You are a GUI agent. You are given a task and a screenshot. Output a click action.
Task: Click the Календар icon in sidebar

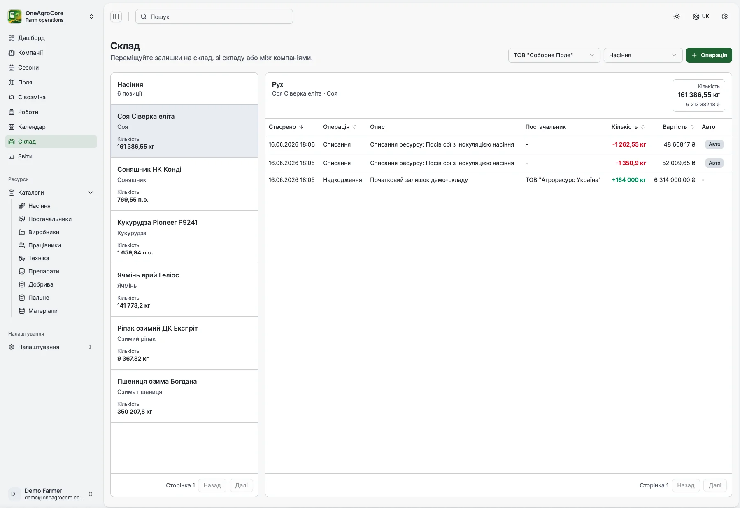[x=12, y=127]
